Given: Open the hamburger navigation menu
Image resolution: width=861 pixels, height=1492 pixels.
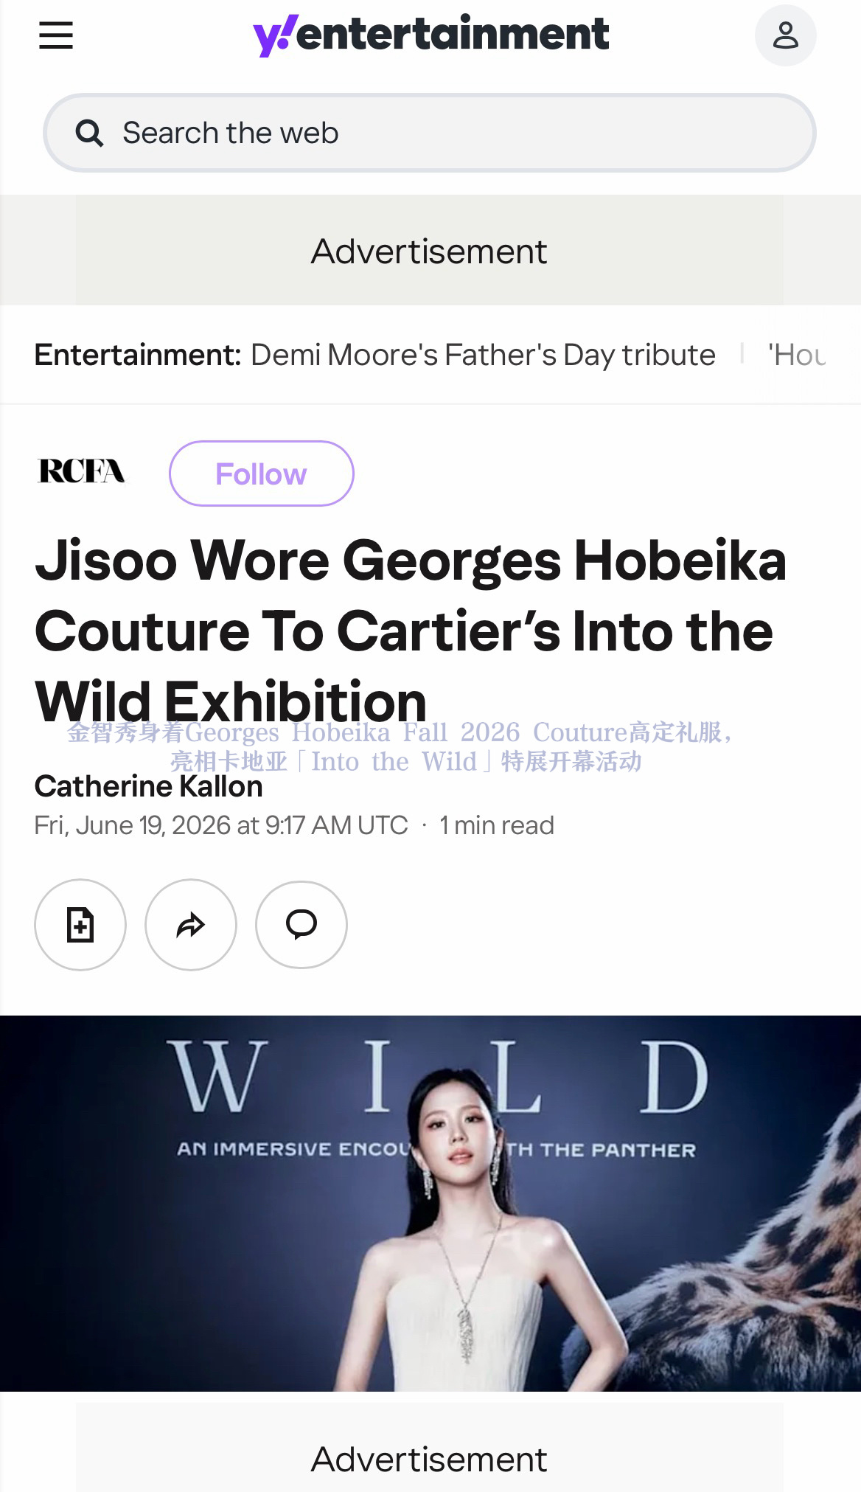Looking at the screenshot, I should coord(56,35).
